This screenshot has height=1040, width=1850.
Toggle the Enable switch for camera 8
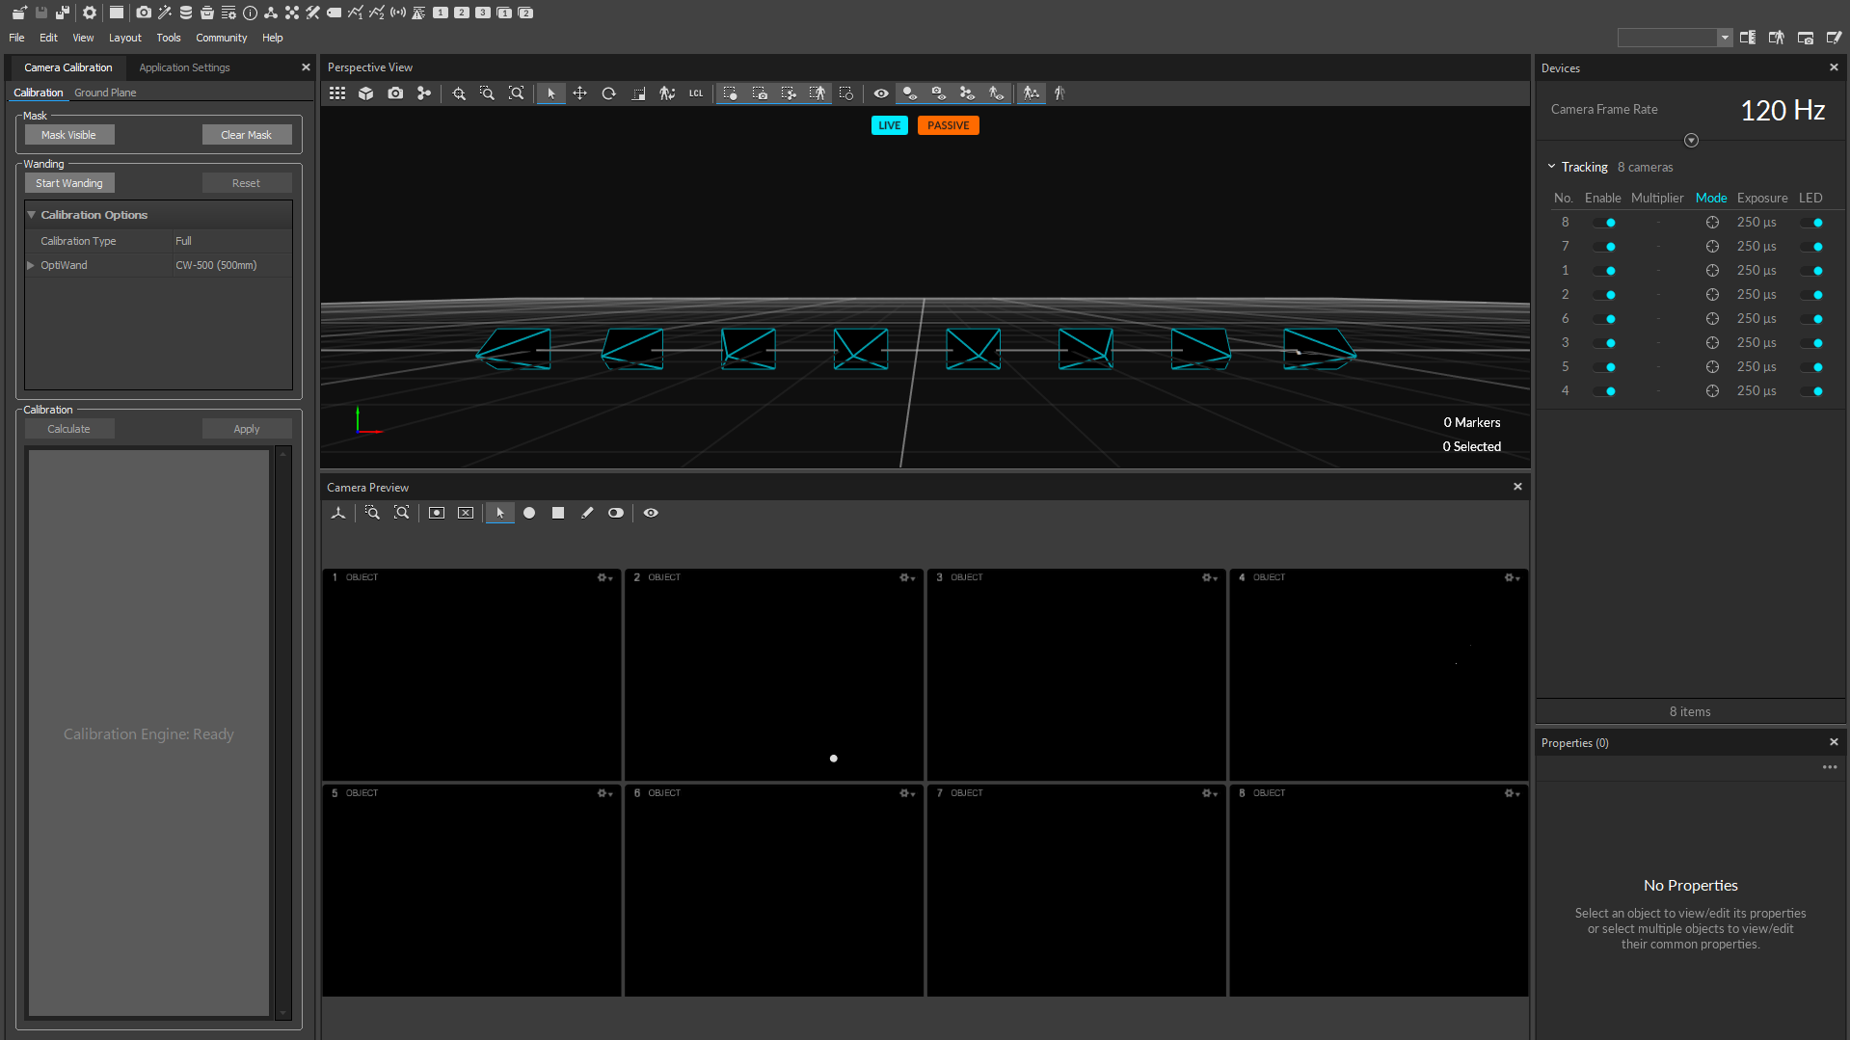1605,223
